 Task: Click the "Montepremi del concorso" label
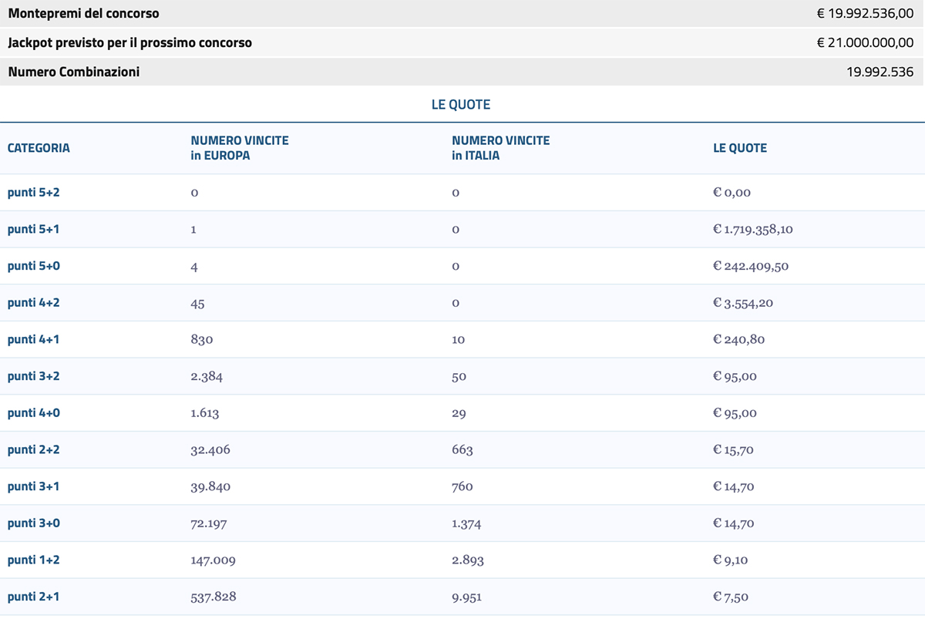pyautogui.click(x=83, y=13)
